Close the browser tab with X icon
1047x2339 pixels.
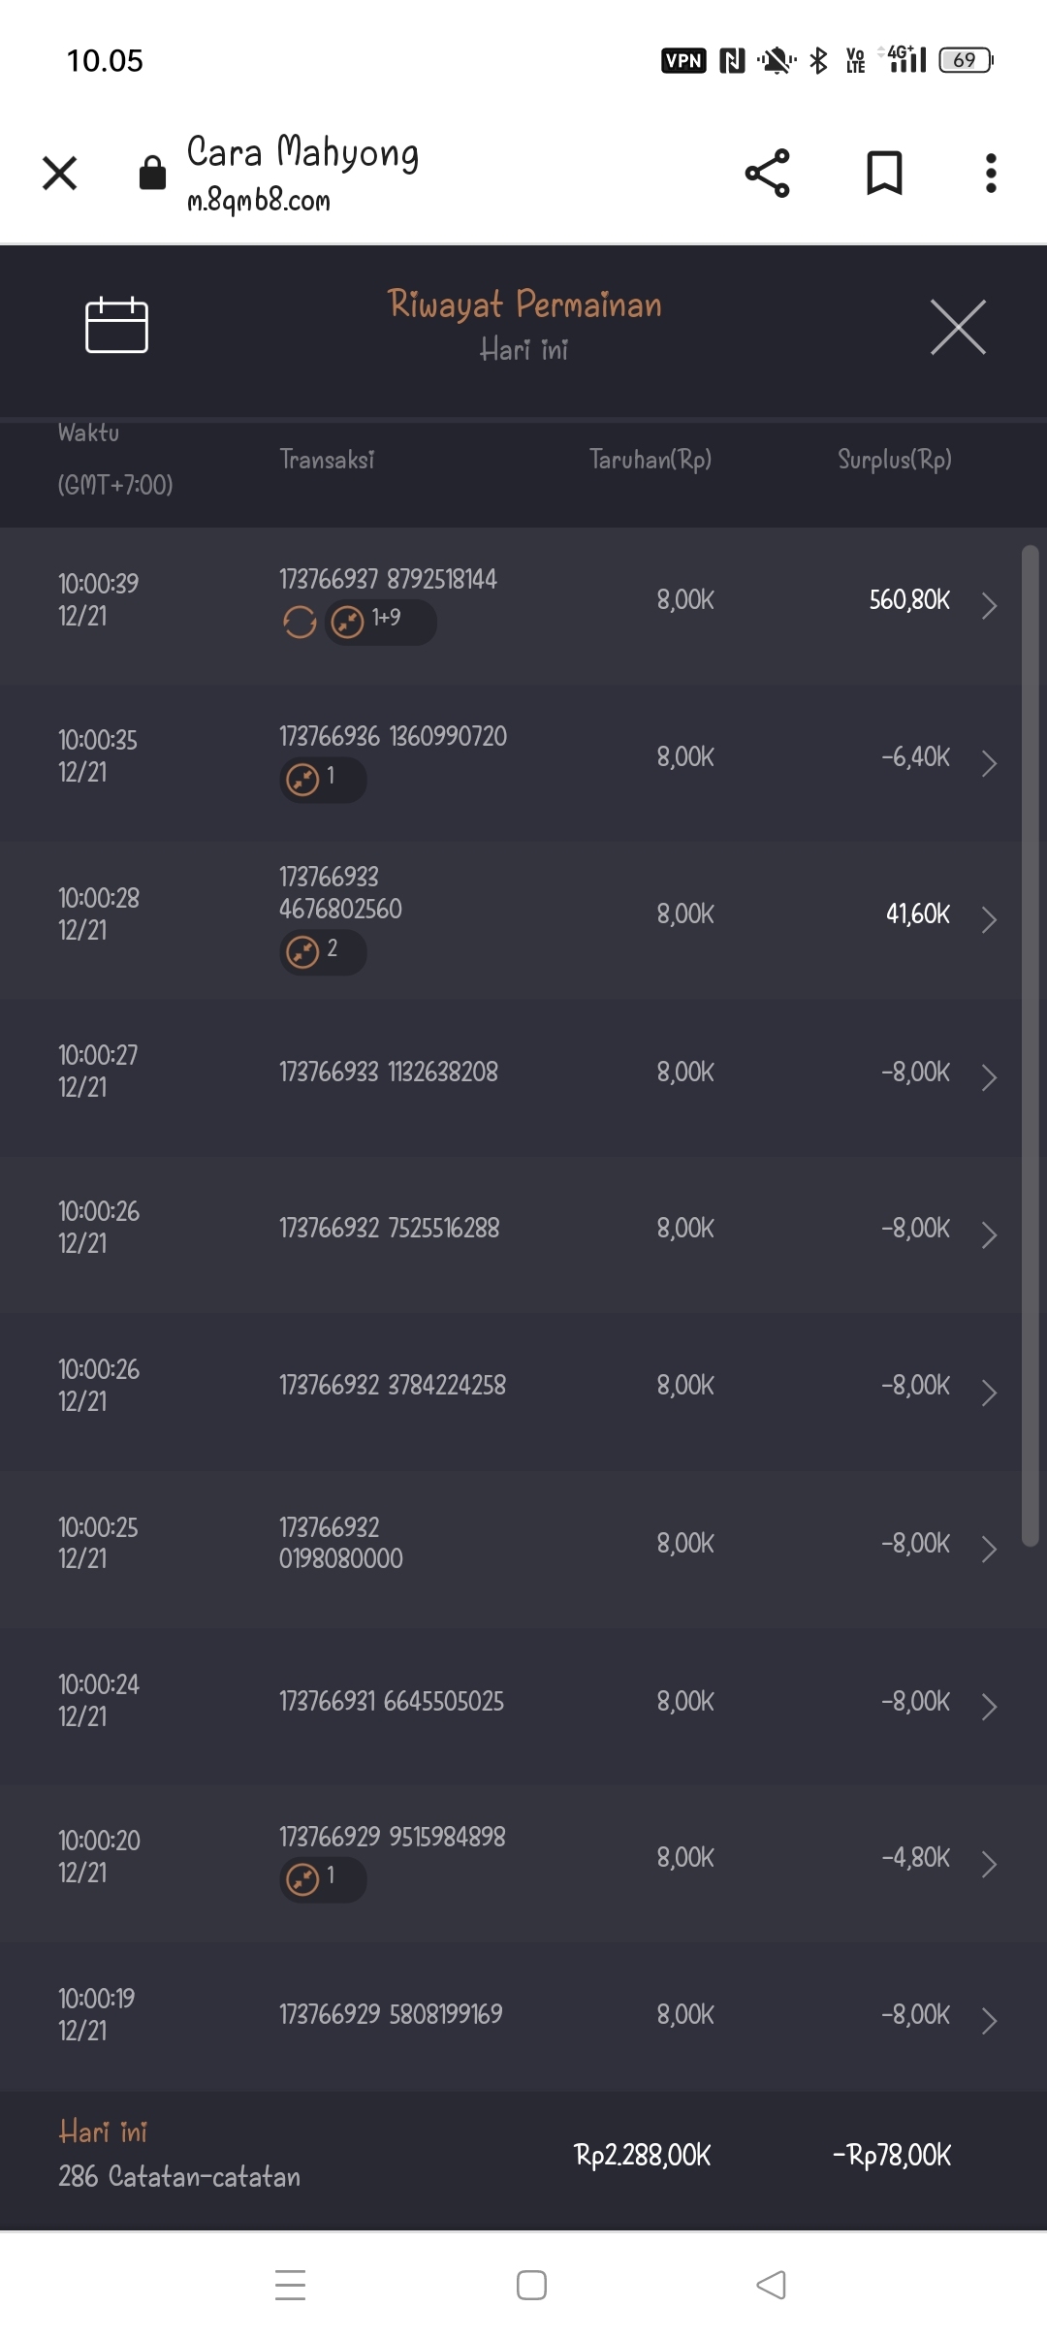[60, 174]
